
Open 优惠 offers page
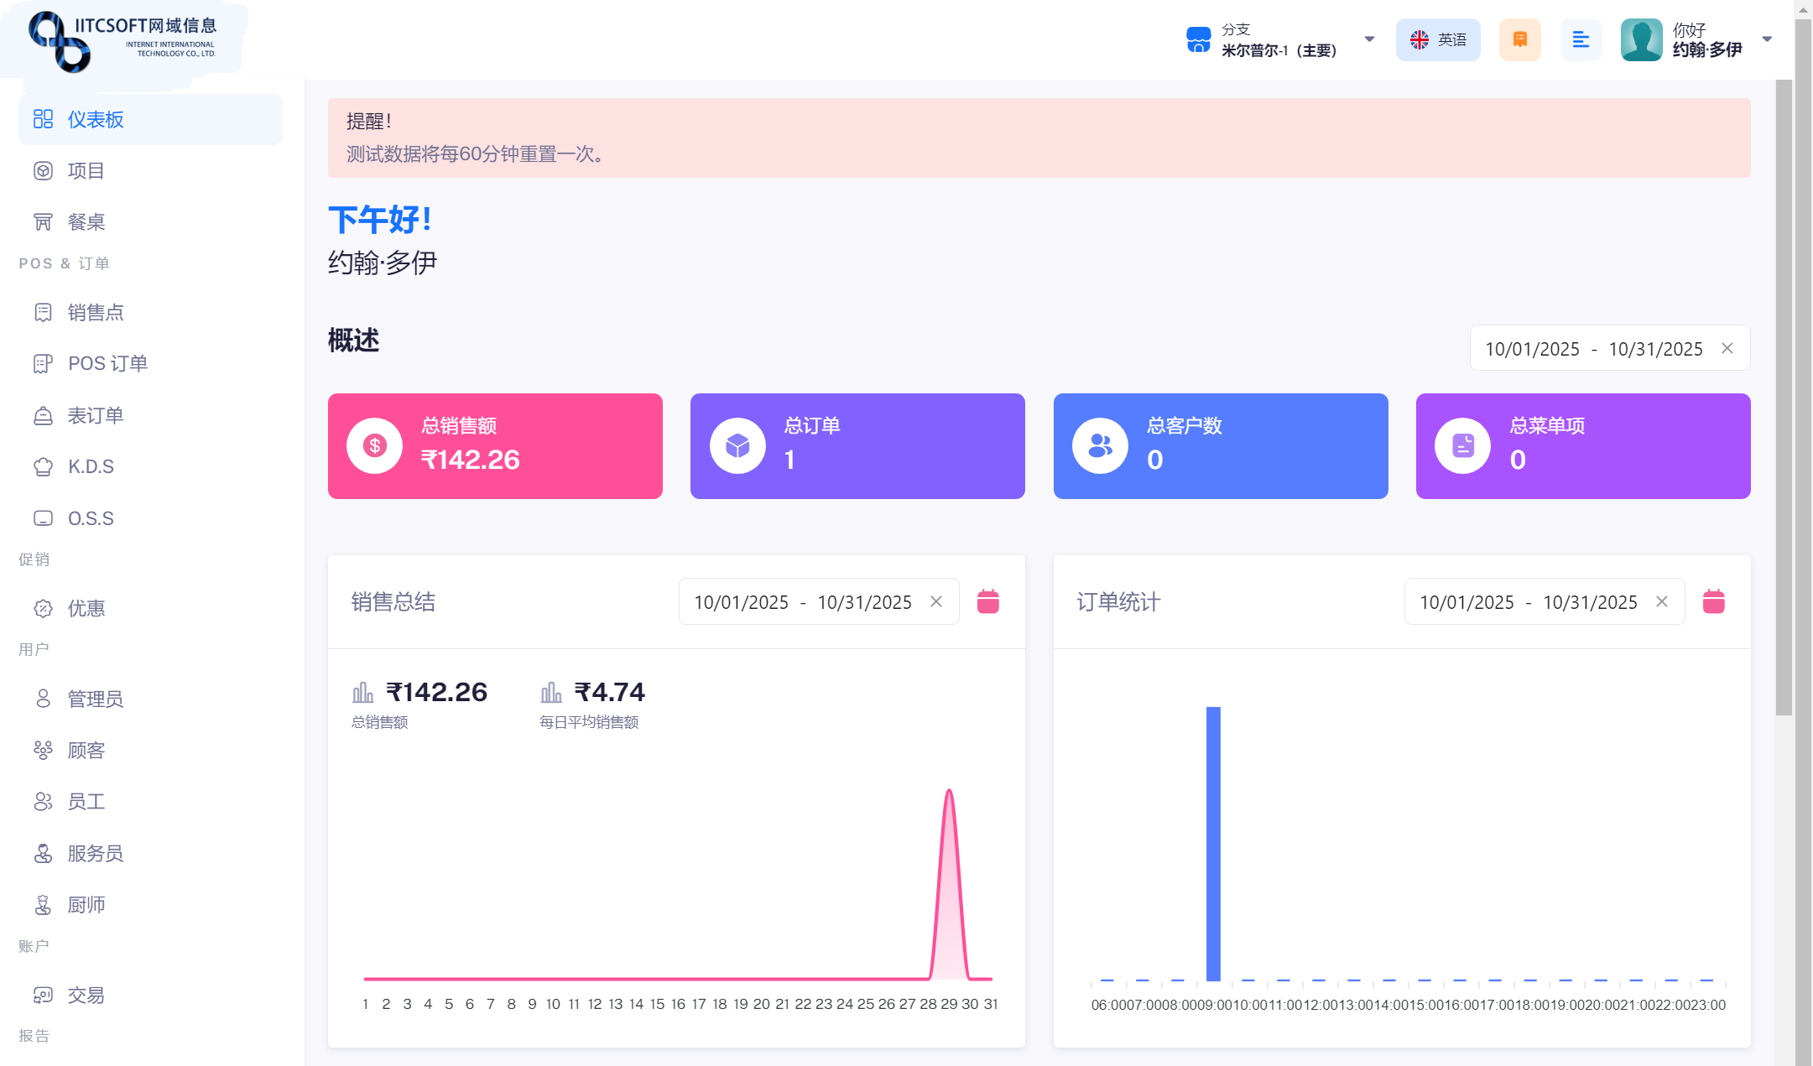tap(86, 608)
